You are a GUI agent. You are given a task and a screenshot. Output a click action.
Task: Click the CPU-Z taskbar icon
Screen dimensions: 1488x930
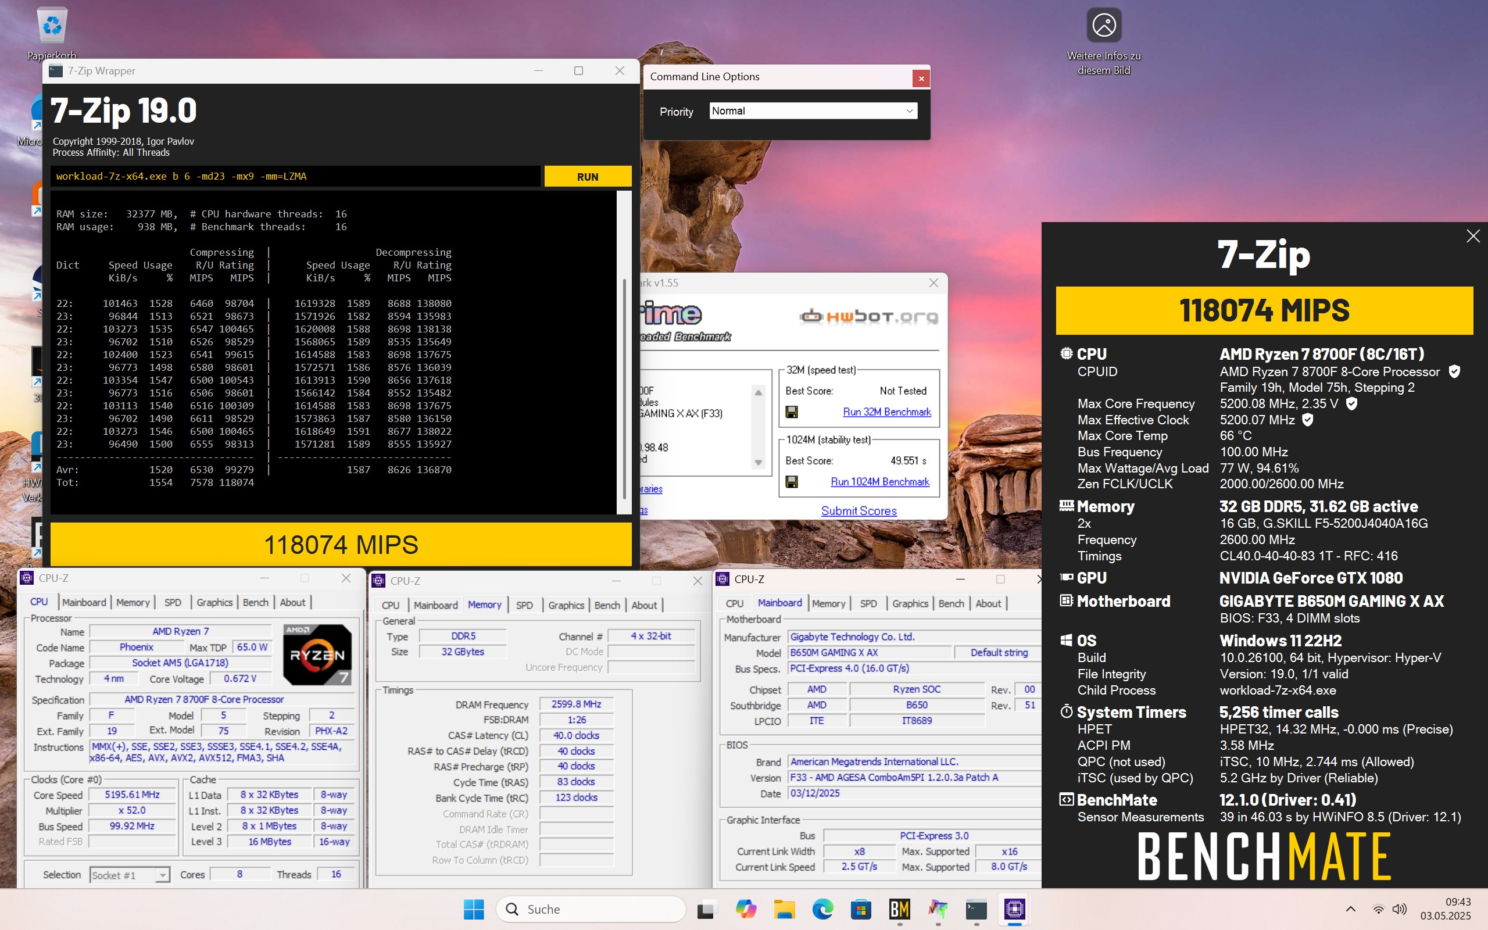(x=1014, y=909)
